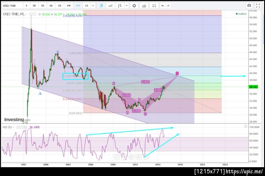Click Fibonacci level 1(45.850) label
Screen dimensions: 265x176
click(x=76, y=53)
